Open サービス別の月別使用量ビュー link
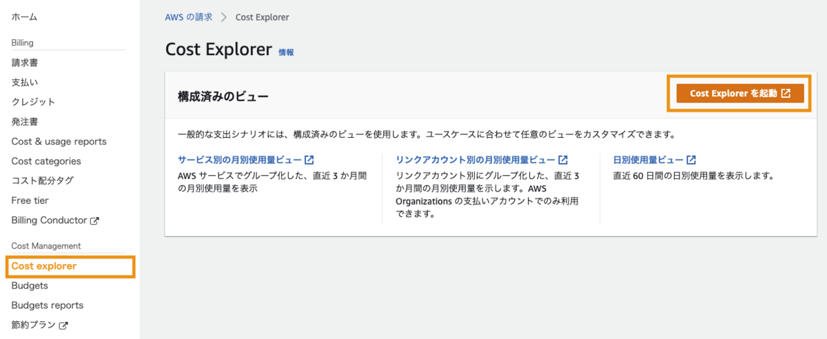The height and width of the screenshot is (339, 827). [240, 160]
